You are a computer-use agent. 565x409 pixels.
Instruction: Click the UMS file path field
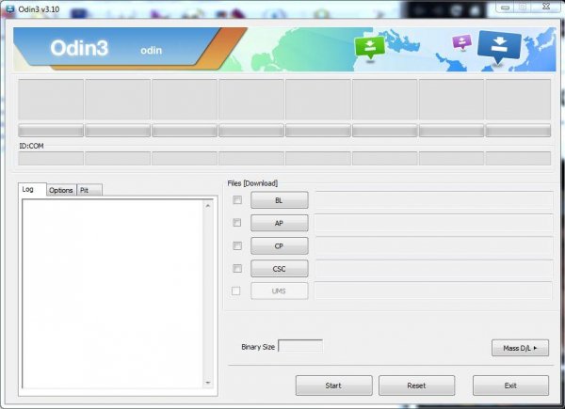coord(434,291)
